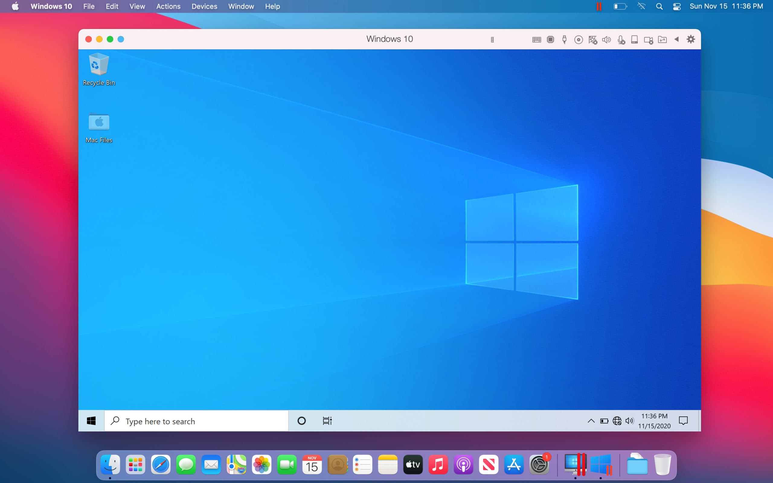Unmute the microphone in Parallels toolbar

621,39
